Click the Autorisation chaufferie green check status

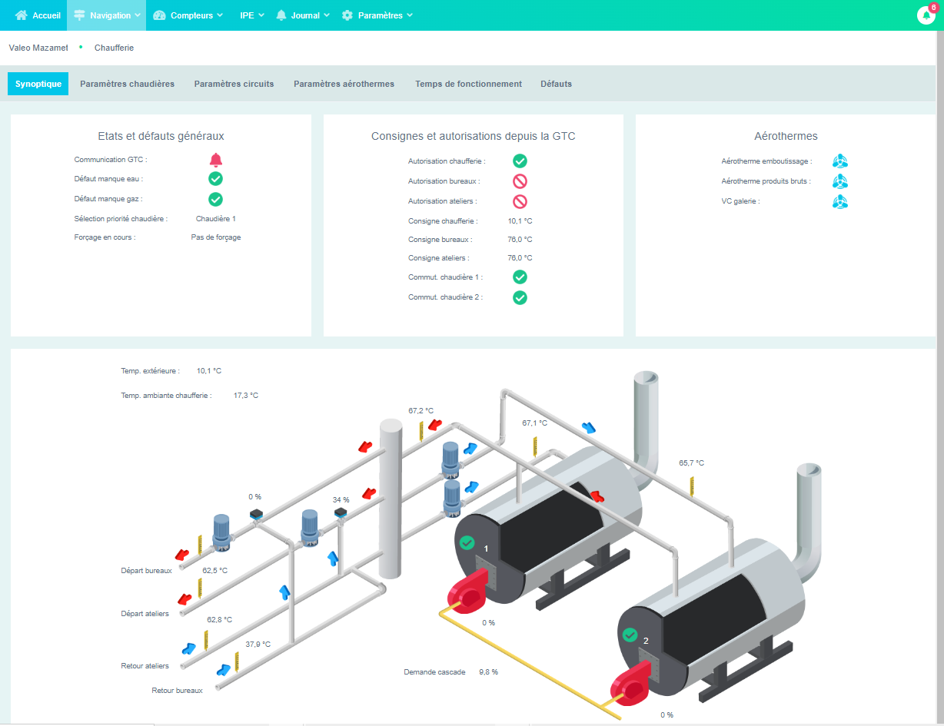pos(520,161)
